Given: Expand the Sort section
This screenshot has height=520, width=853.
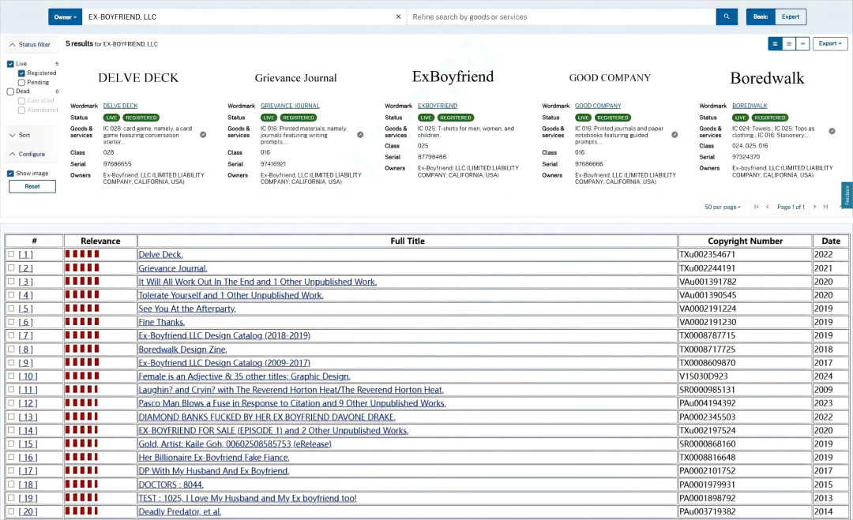Looking at the screenshot, I should (x=24, y=135).
